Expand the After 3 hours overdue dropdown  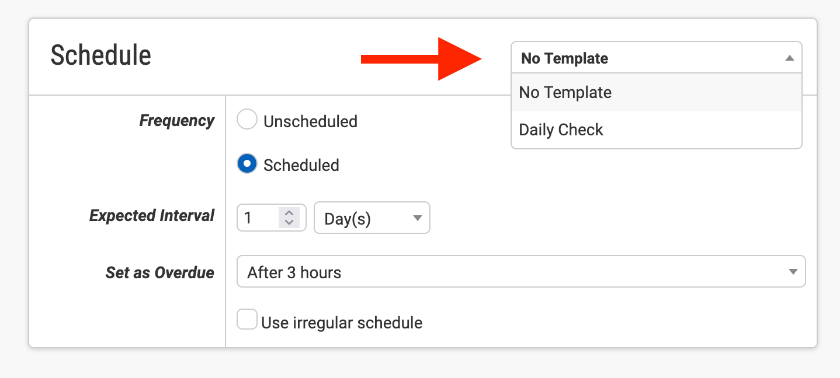tap(520, 272)
